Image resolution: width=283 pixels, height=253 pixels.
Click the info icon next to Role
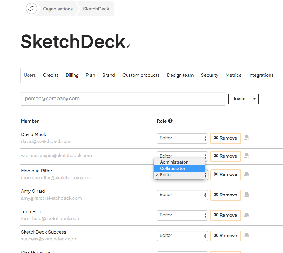coord(171,121)
